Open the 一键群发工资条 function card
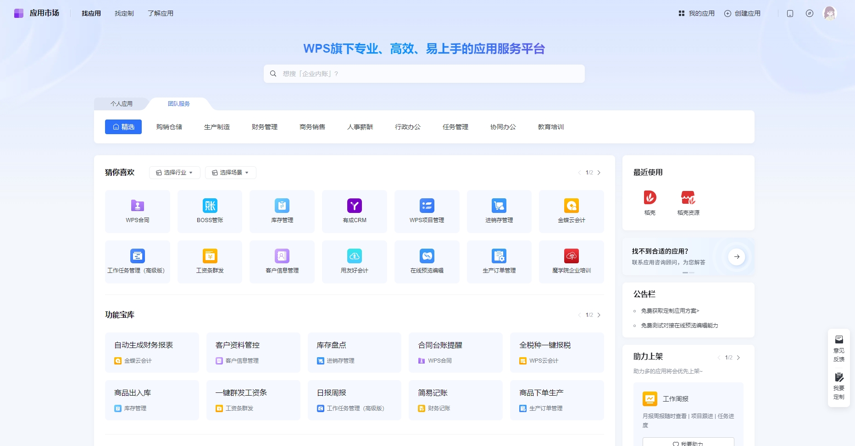Image resolution: width=855 pixels, height=446 pixels. 253,400
